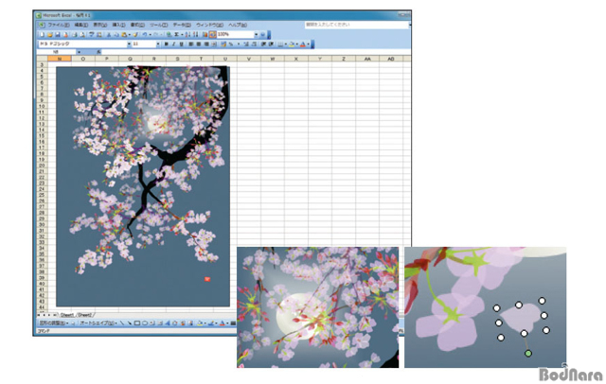Image resolution: width=606 pixels, height=384 pixels.
Task: Save the workbook with the floppy disk icon
Action: pyautogui.click(x=58, y=35)
